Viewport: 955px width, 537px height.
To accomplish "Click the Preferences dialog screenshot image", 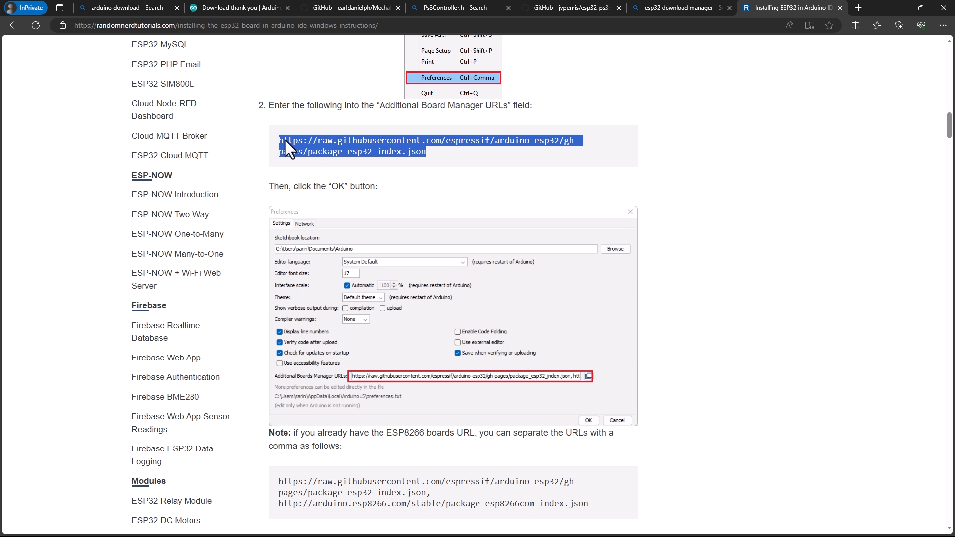I will [x=453, y=316].
